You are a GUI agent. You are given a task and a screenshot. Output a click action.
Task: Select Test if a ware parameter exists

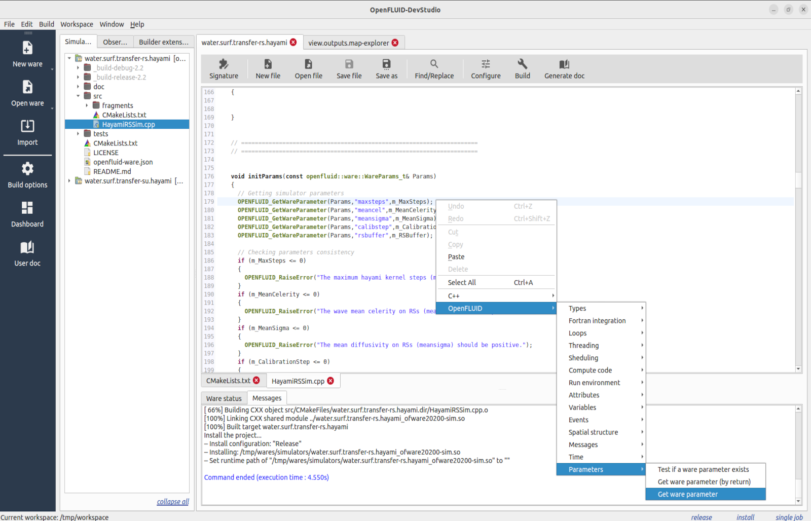pyautogui.click(x=706, y=469)
